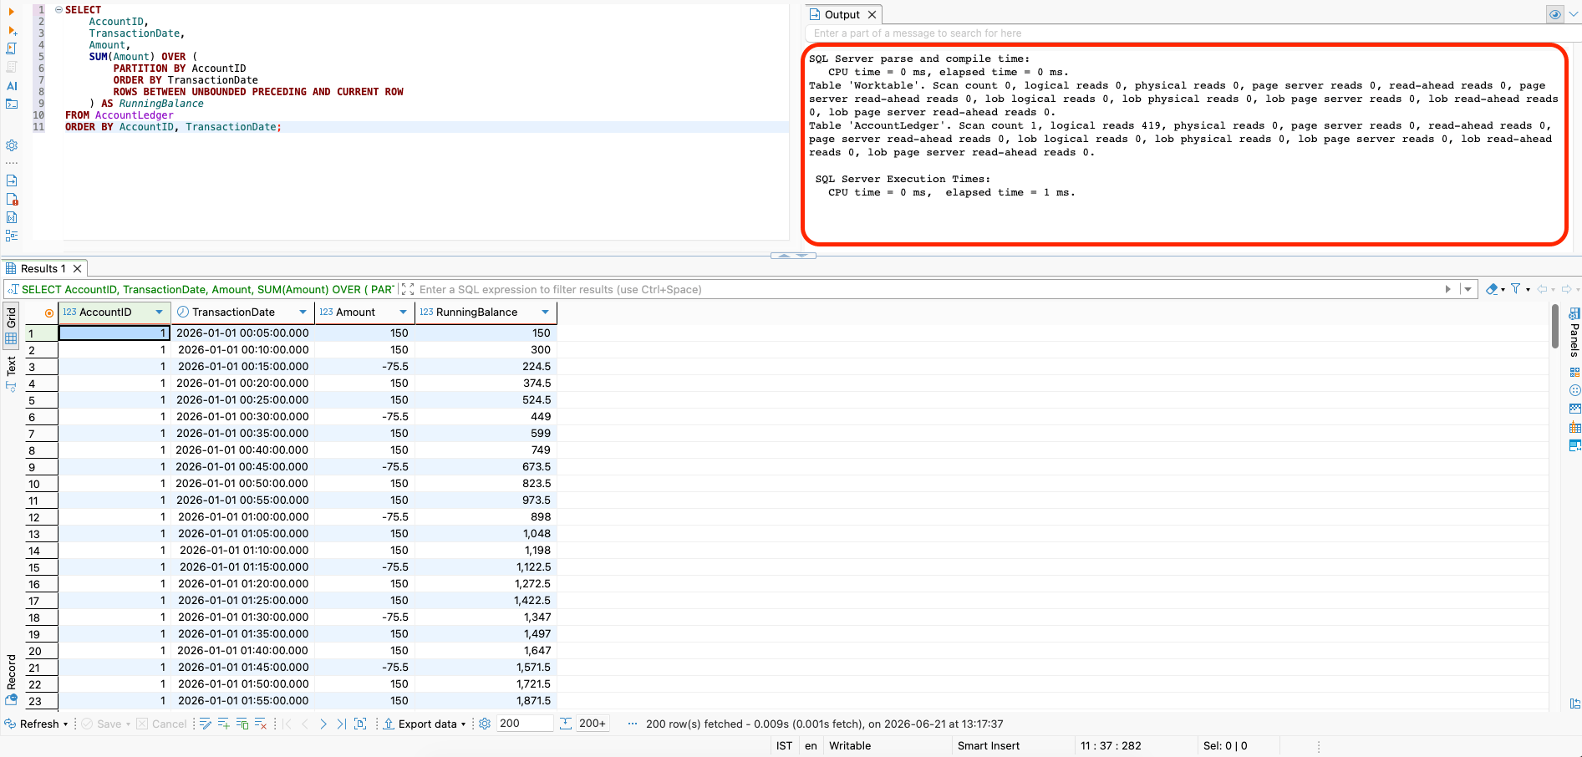Close the Output tab
Screen dimensions: 1582x757
(872, 14)
